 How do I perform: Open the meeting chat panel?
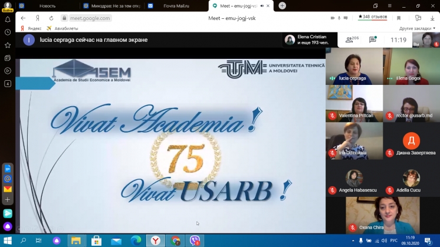click(x=373, y=39)
